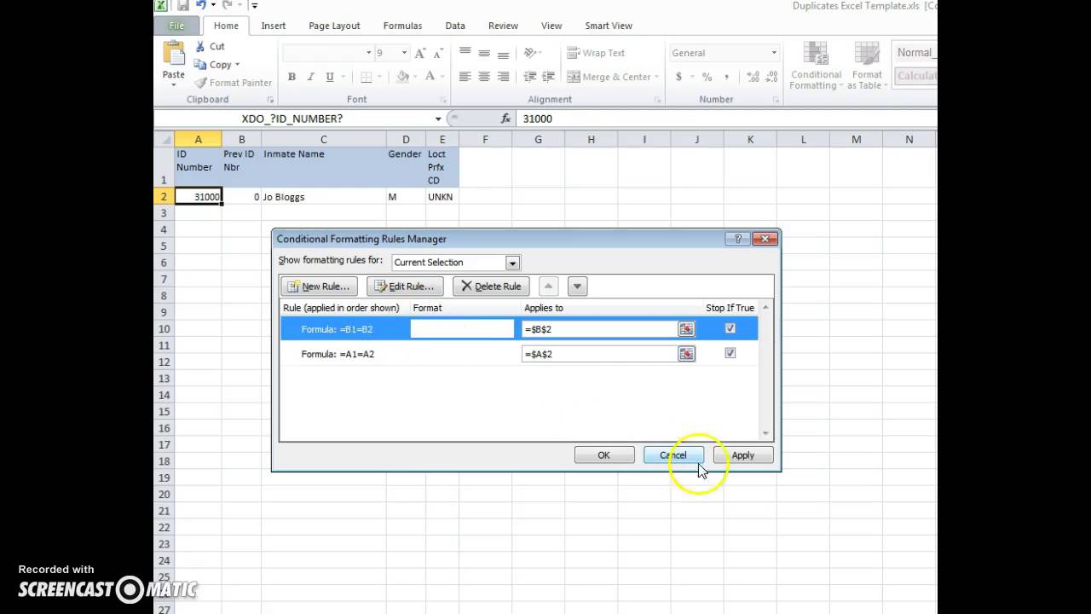Click the Increase Decimal icon
This screenshot has height=614, width=1091.
coord(753,77)
